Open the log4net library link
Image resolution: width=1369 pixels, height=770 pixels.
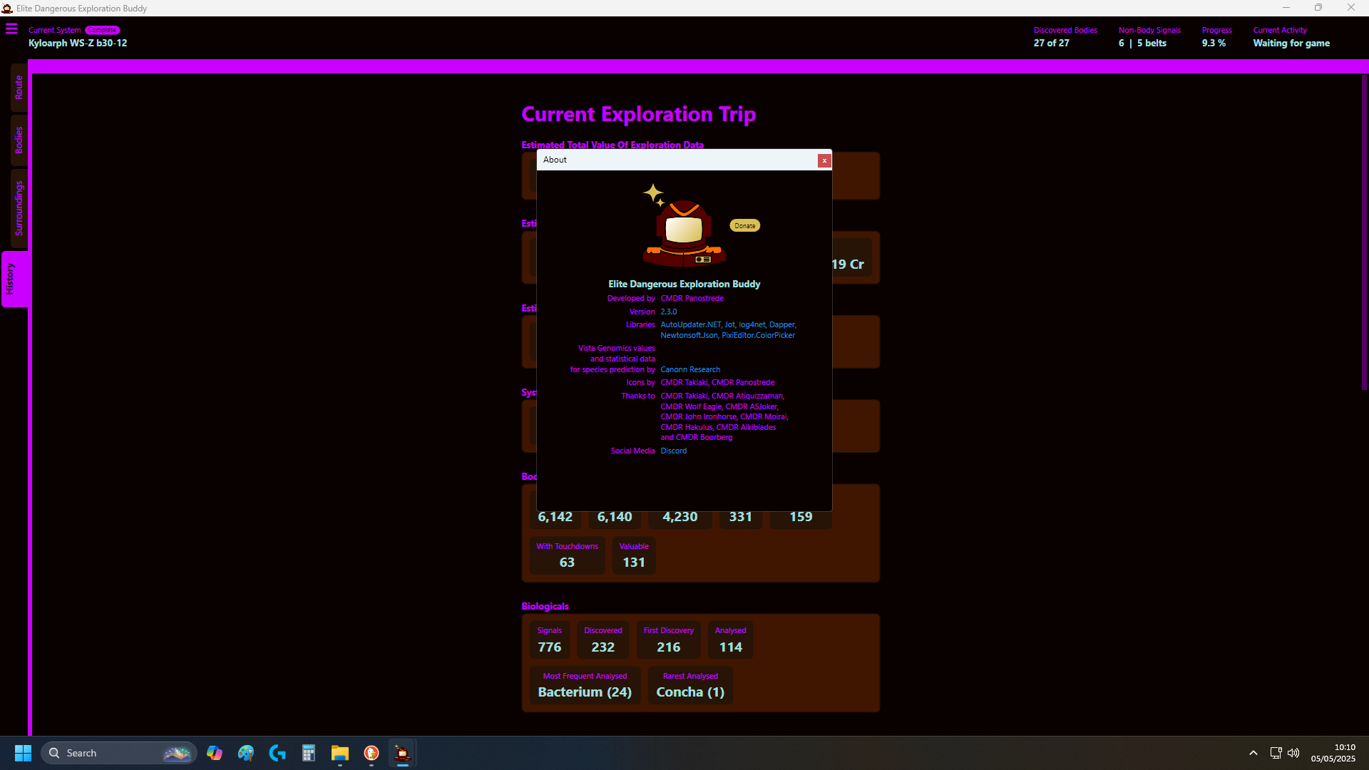(752, 324)
